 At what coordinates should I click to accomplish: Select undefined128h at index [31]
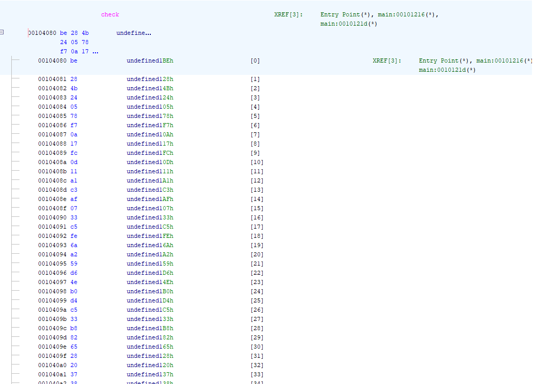coord(150,356)
